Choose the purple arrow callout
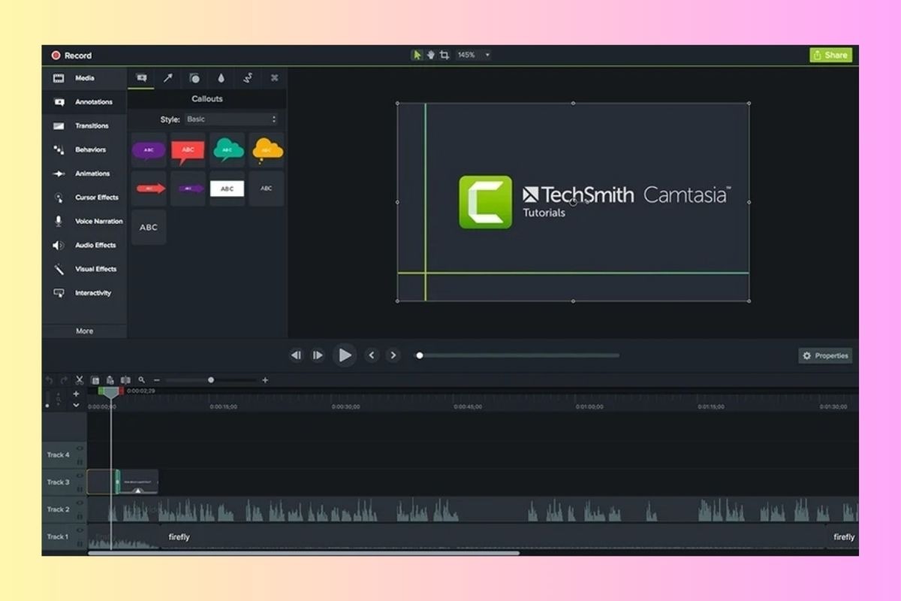Viewport: 901px width, 601px height. [188, 189]
